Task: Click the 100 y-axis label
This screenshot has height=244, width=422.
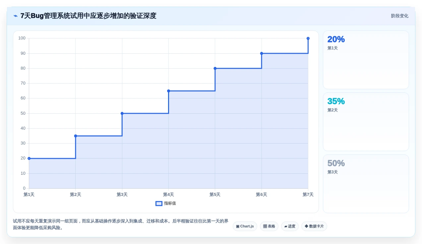Action: point(22,38)
